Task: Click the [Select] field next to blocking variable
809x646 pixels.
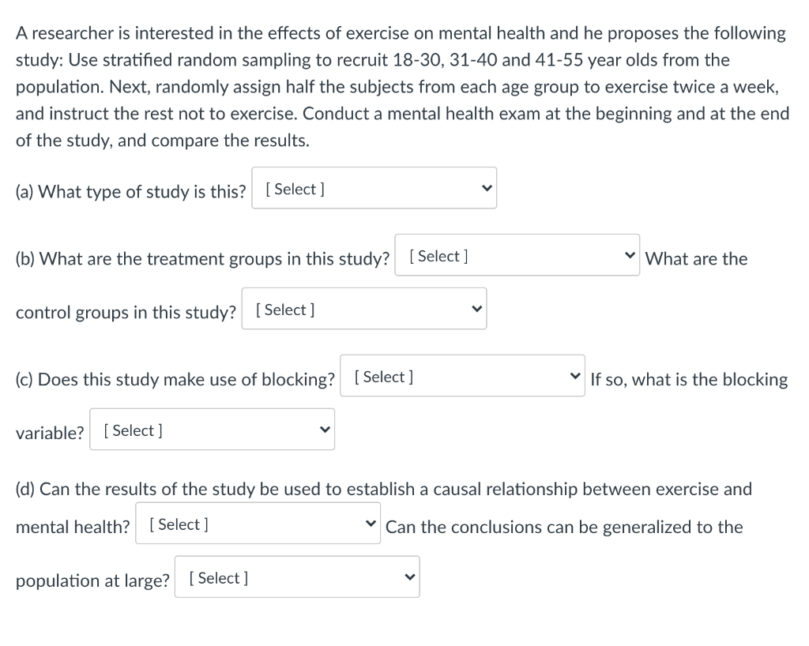Action: pos(131,430)
